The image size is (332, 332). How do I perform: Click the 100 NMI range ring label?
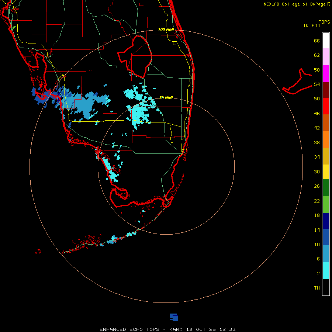(166, 30)
